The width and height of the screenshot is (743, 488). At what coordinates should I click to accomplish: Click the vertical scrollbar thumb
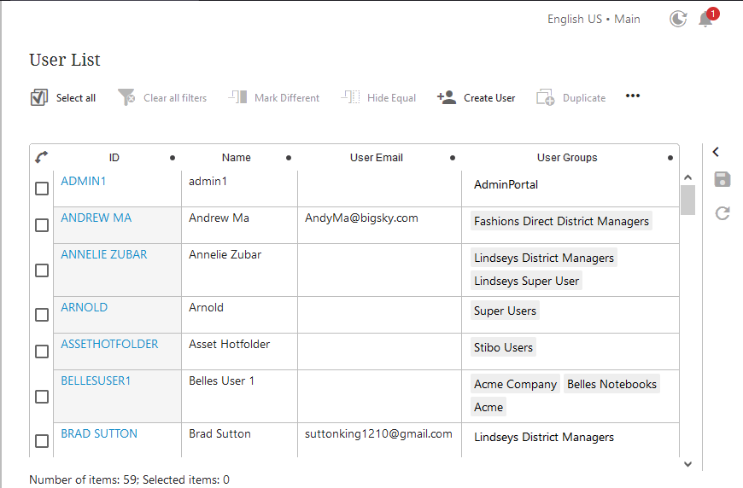click(687, 200)
